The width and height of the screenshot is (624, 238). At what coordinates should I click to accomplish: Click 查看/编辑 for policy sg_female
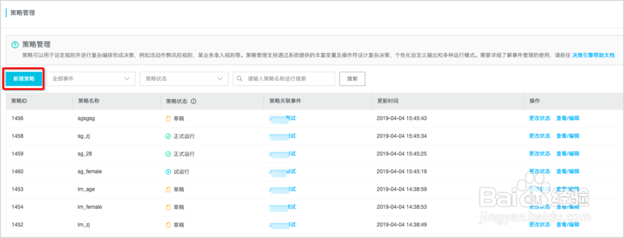click(567, 171)
